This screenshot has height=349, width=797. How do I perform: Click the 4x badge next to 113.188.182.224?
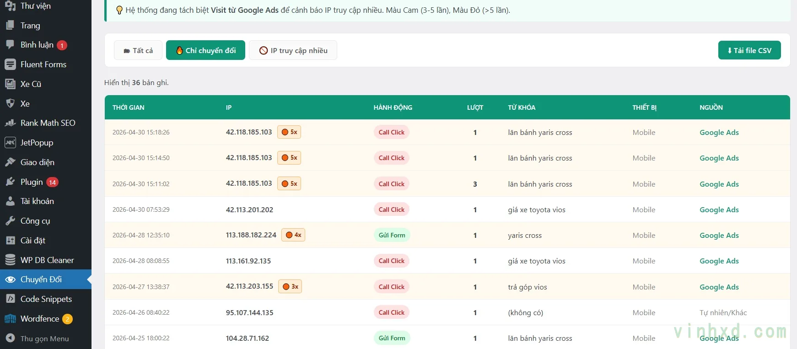pos(293,235)
